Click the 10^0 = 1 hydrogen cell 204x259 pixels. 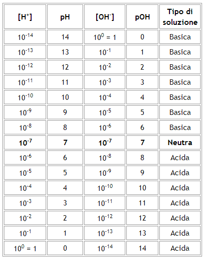pos(25,248)
